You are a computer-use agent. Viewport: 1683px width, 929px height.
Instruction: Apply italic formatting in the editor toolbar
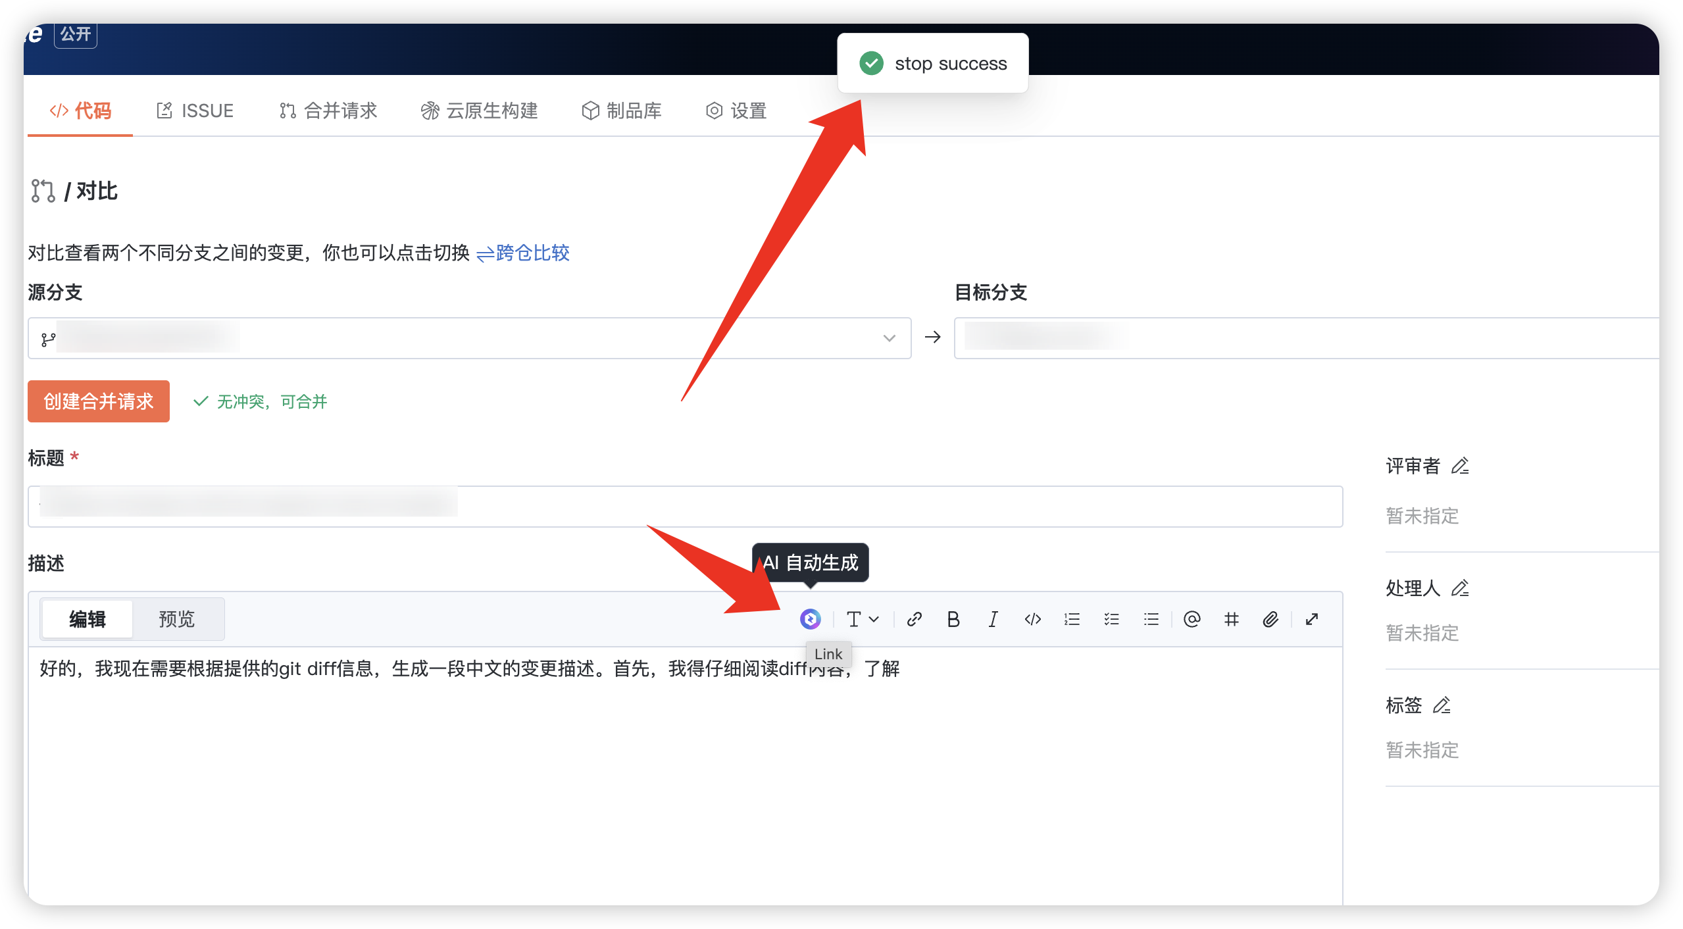[x=993, y=619]
